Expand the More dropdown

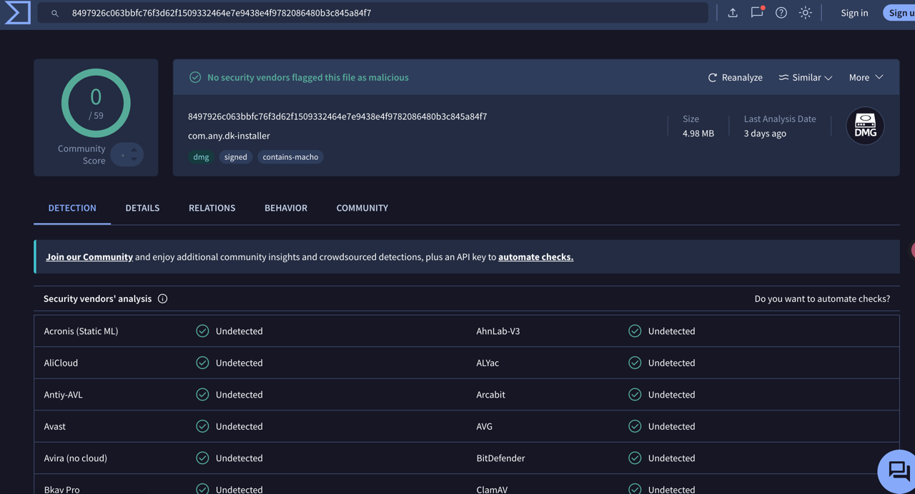pyautogui.click(x=866, y=77)
